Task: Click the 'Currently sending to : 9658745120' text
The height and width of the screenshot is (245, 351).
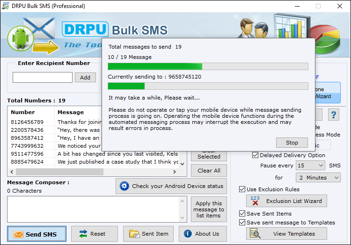Action: pos(154,77)
